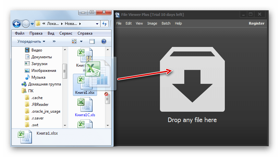Open the address bar history dropdown
279x157 pixels.
(x=97, y=24)
